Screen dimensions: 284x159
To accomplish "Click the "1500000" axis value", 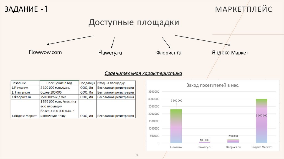I will point(154,121).
